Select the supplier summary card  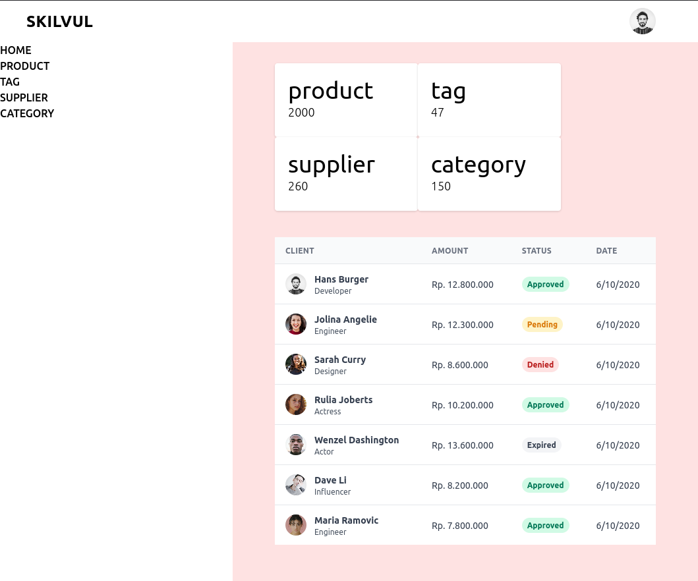click(x=346, y=174)
